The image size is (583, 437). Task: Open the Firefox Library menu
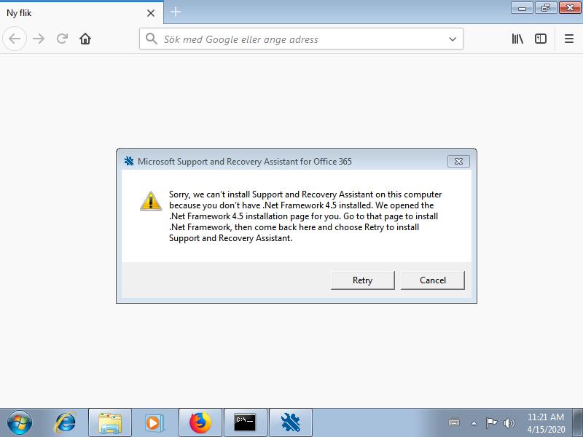517,39
